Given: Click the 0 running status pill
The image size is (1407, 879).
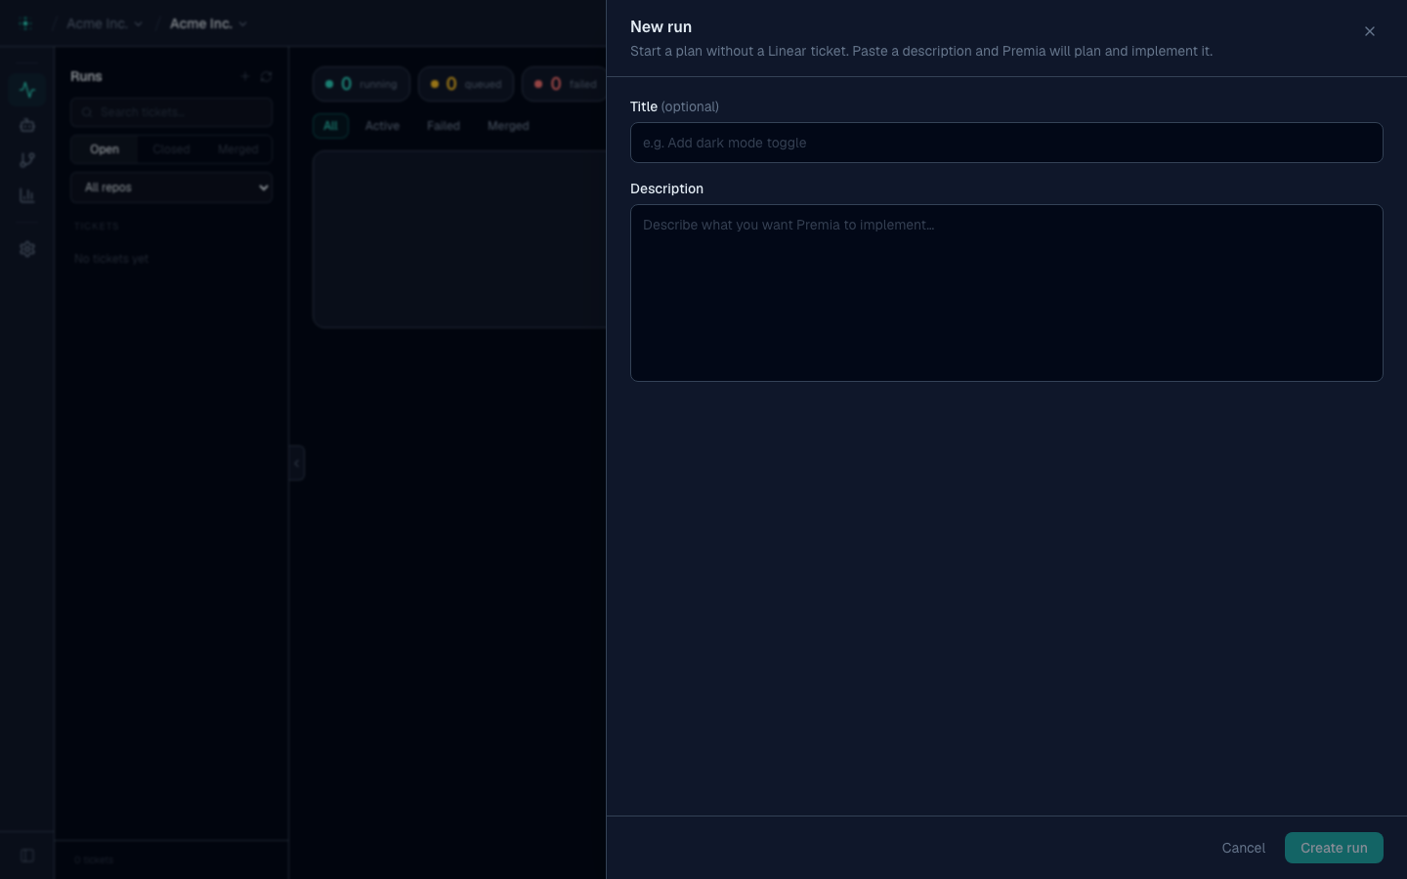Looking at the screenshot, I should click(362, 84).
